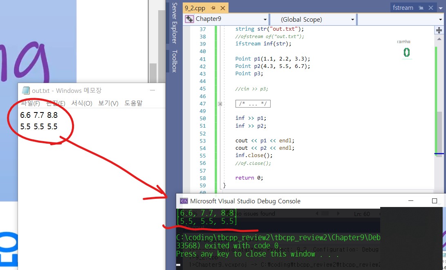Screen dimensions: 446x270
Task: Click code line 'return 0;'
Action: coord(249,178)
